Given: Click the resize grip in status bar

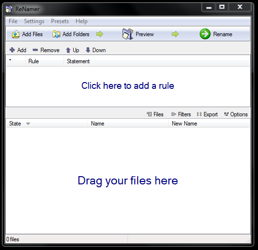Looking at the screenshot, I should tap(248, 240).
